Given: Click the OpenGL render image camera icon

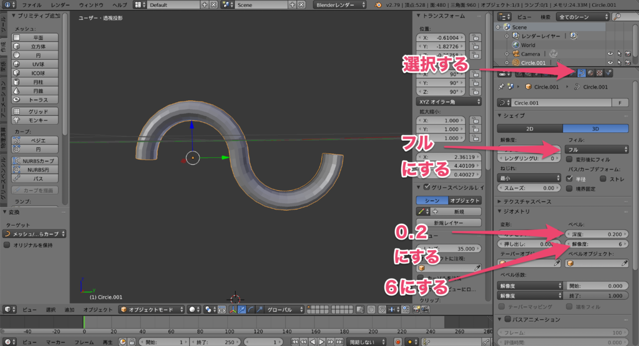Looking at the screenshot, I should 416,310.
